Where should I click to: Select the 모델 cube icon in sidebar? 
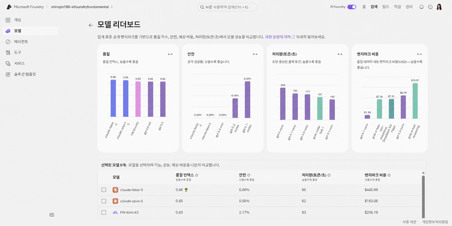(8, 31)
